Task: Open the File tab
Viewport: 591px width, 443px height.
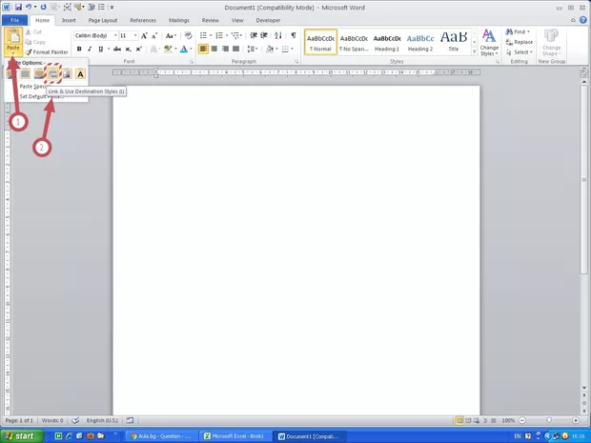Action: pyautogui.click(x=14, y=19)
